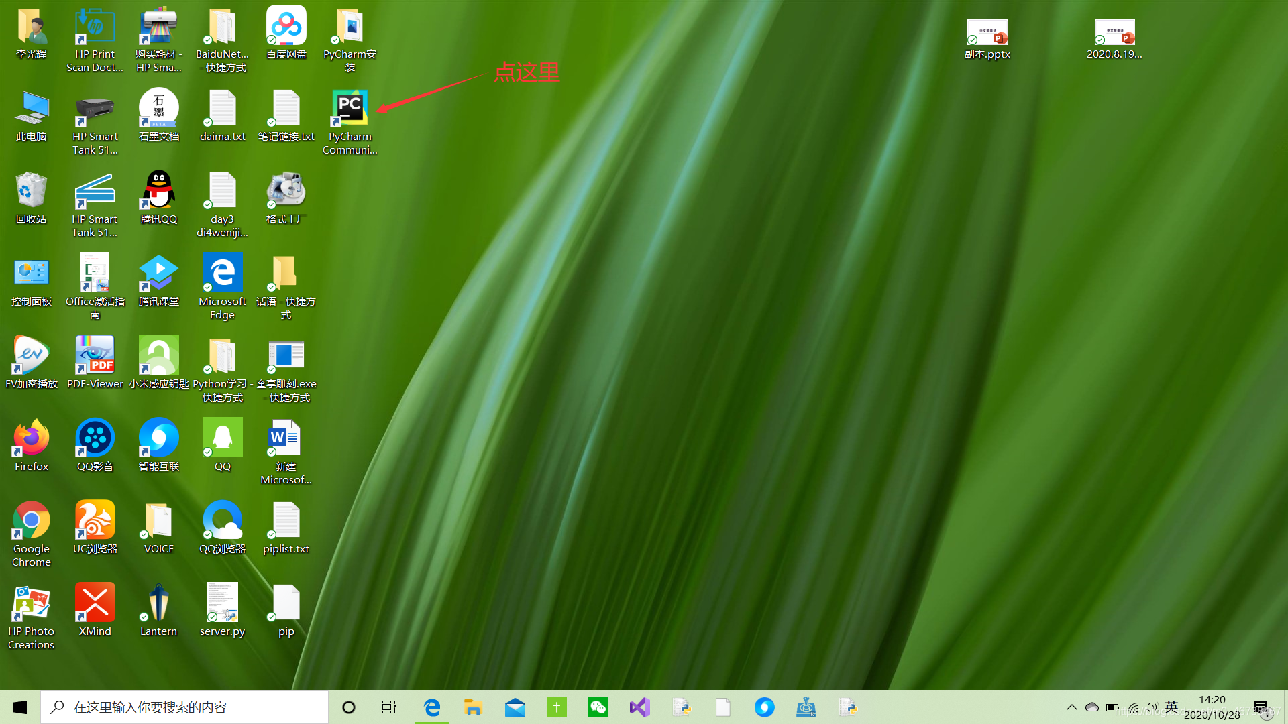Open Python学习 快捷方式 folder
1288x724 pixels.
click(x=222, y=369)
